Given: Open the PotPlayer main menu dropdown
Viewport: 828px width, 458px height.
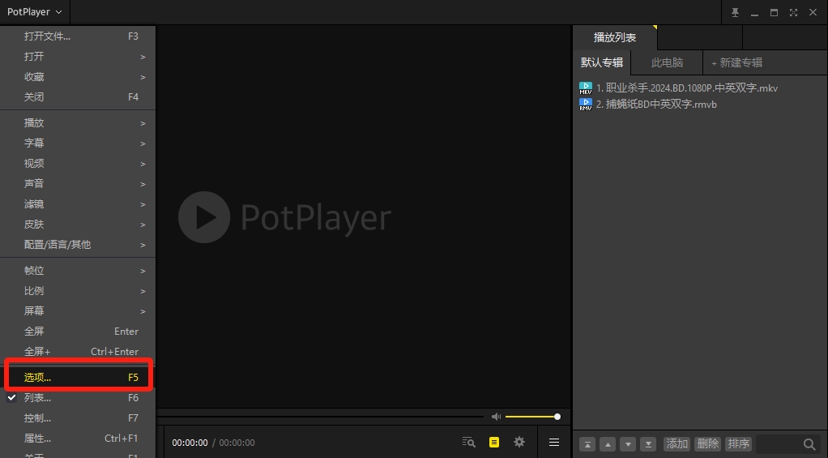Looking at the screenshot, I should (34, 11).
